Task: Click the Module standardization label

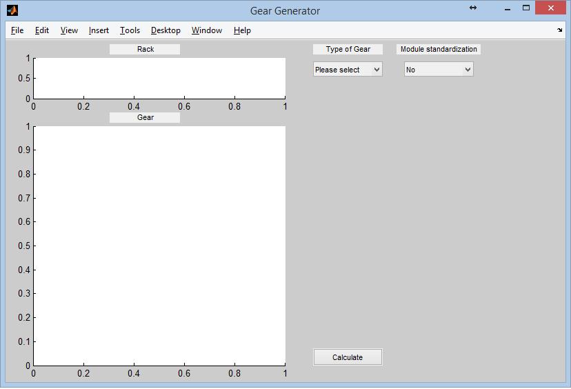Action: point(439,49)
